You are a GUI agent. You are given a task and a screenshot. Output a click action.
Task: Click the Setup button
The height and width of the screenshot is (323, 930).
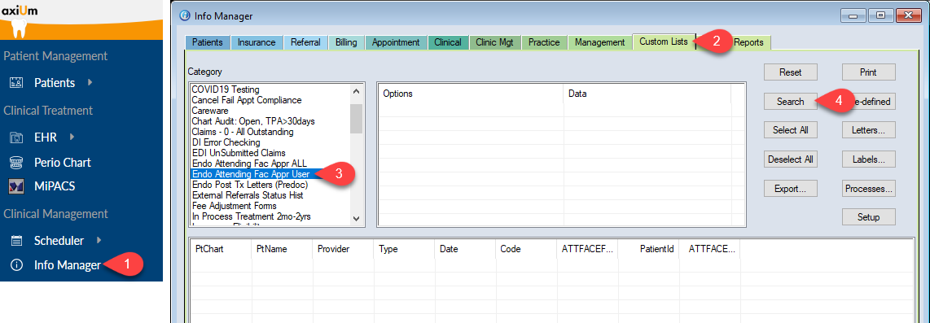(x=868, y=217)
